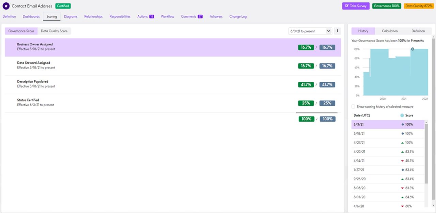
Task: Switch to the Definition tab in side panel
Action: pos(418,31)
